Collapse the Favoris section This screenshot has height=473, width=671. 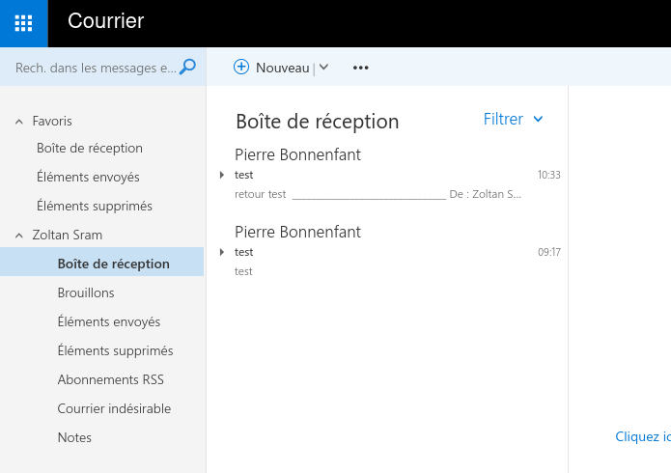(19, 122)
